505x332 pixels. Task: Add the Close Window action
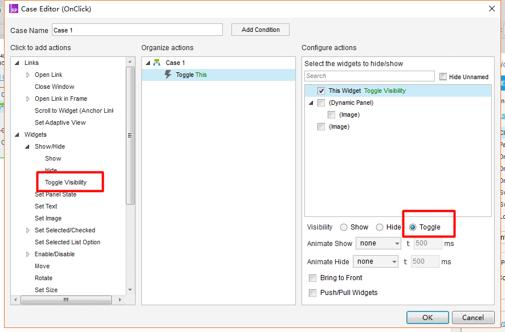[54, 87]
